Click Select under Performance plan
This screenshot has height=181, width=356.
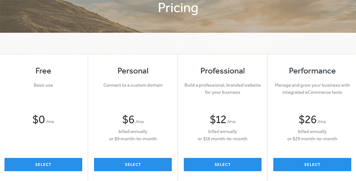click(312, 164)
